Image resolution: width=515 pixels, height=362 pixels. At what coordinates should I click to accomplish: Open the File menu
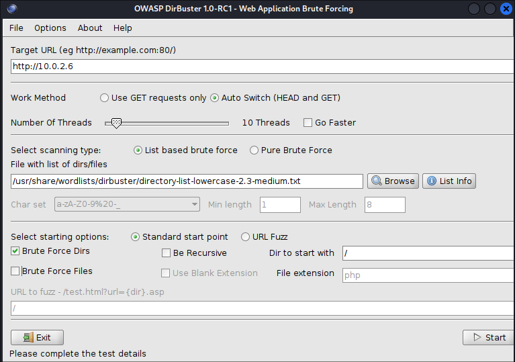click(16, 28)
